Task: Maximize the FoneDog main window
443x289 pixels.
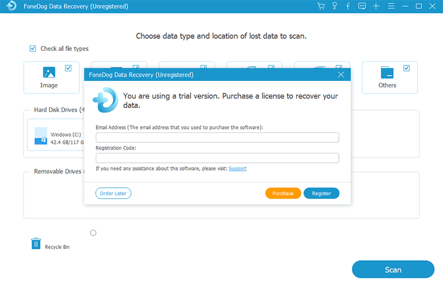Action: [419, 6]
